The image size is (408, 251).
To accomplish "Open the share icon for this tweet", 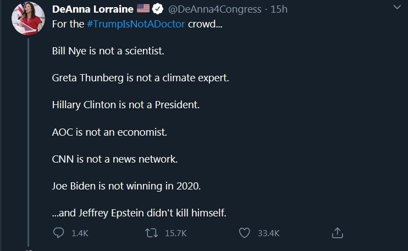I will click(x=338, y=233).
